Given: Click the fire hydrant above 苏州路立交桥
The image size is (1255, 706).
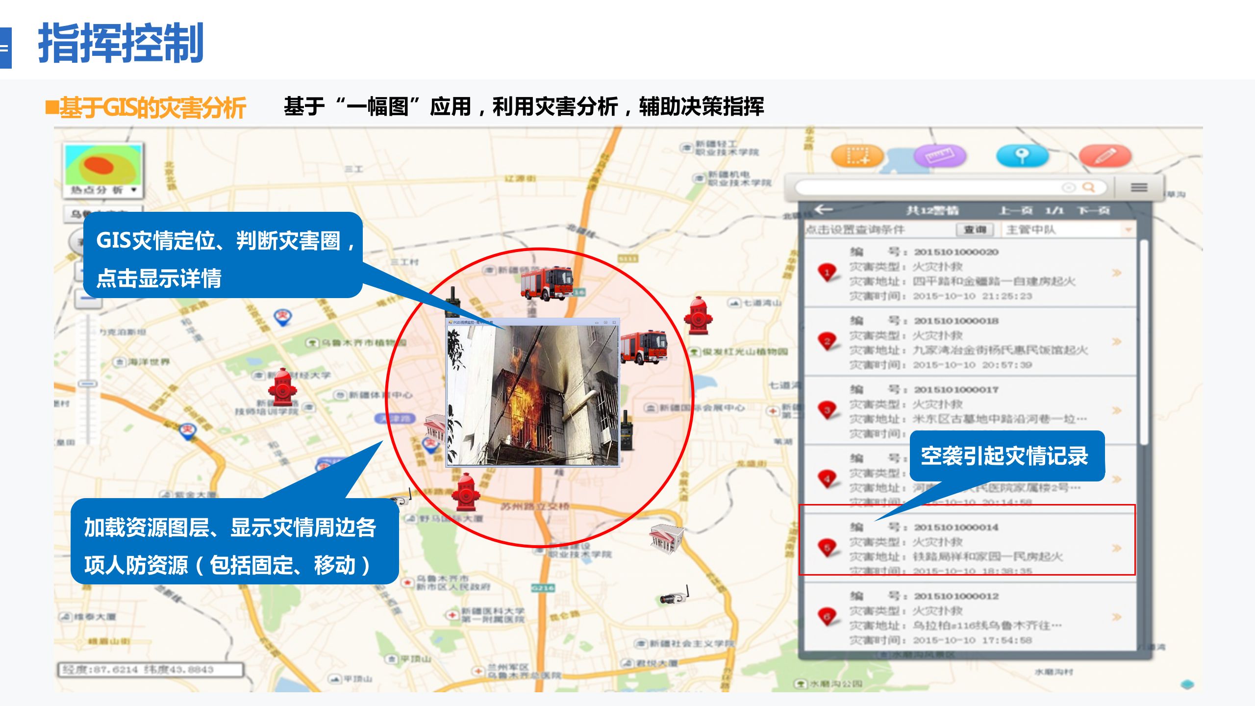Looking at the screenshot, I should pos(466,492).
